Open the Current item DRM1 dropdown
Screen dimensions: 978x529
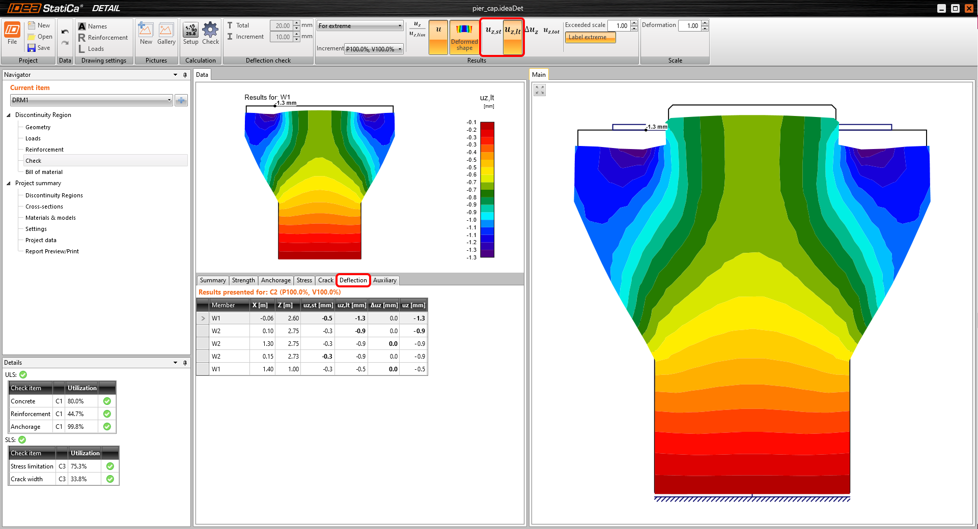tap(92, 100)
